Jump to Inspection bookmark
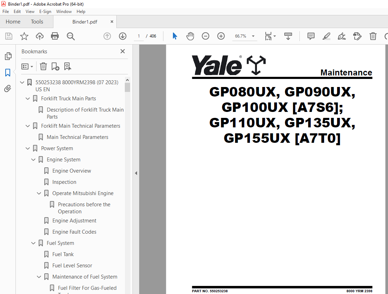This screenshot has height=294, width=388. pyautogui.click(x=64, y=182)
